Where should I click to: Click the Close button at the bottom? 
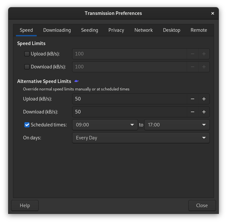click(x=202, y=205)
